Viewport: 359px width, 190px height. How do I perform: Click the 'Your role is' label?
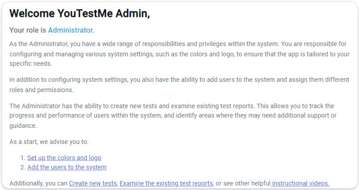tap(28, 30)
